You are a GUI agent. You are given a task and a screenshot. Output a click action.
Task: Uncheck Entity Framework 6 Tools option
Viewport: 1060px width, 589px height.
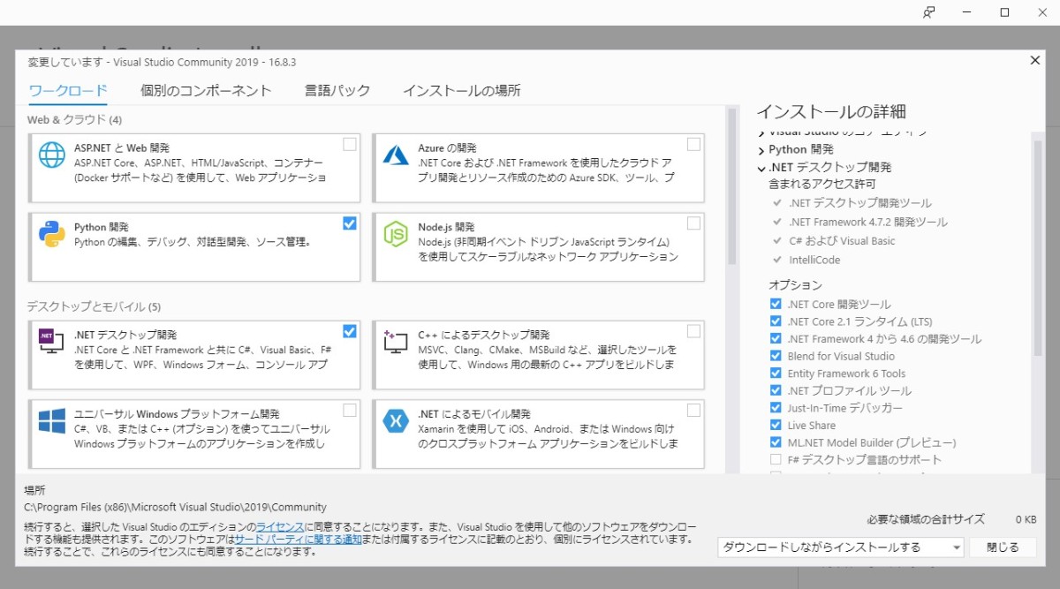tap(776, 374)
